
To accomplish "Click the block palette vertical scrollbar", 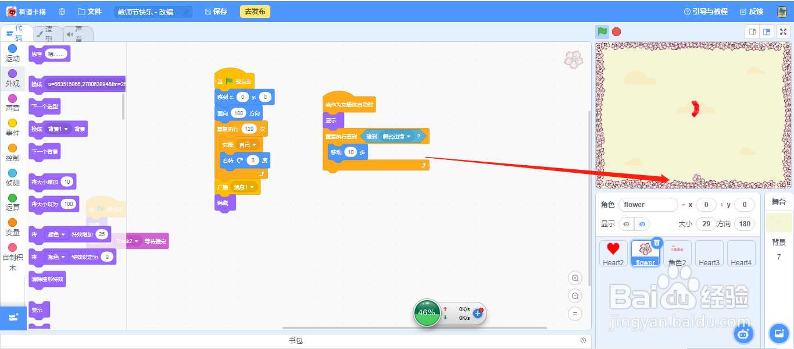I will (123, 106).
